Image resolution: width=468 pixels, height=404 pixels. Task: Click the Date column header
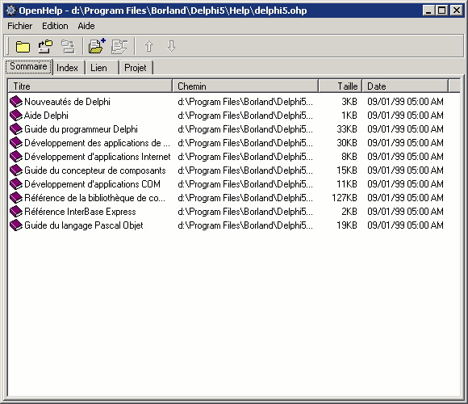[405, 86]
